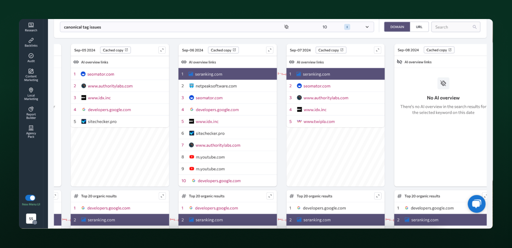
Task: Click the blue intent badge in keyword bar
Action: [x=347, y=27]
